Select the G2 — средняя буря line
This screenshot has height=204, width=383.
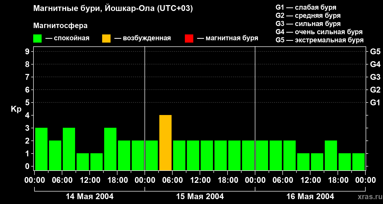[308, 16]
